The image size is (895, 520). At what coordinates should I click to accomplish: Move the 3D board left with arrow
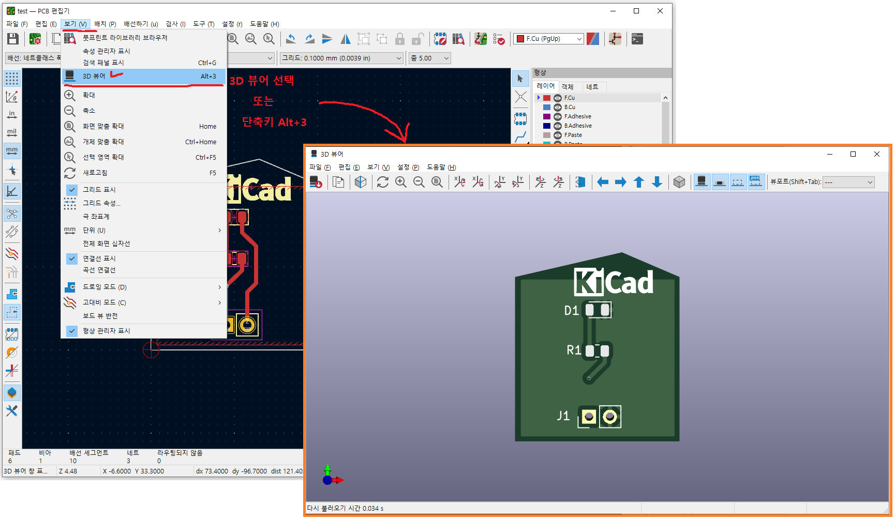(x=603, y=182)
